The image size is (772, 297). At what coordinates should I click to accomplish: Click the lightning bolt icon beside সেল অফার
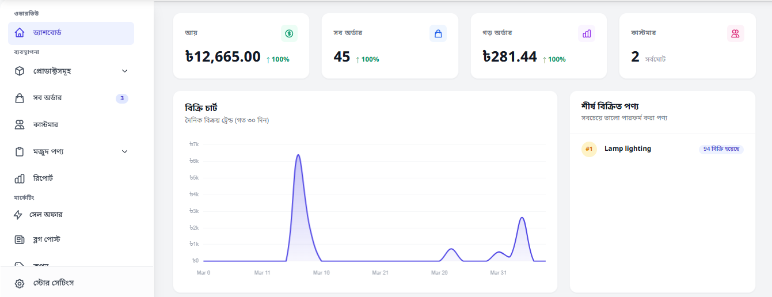[x=18, y=215]
